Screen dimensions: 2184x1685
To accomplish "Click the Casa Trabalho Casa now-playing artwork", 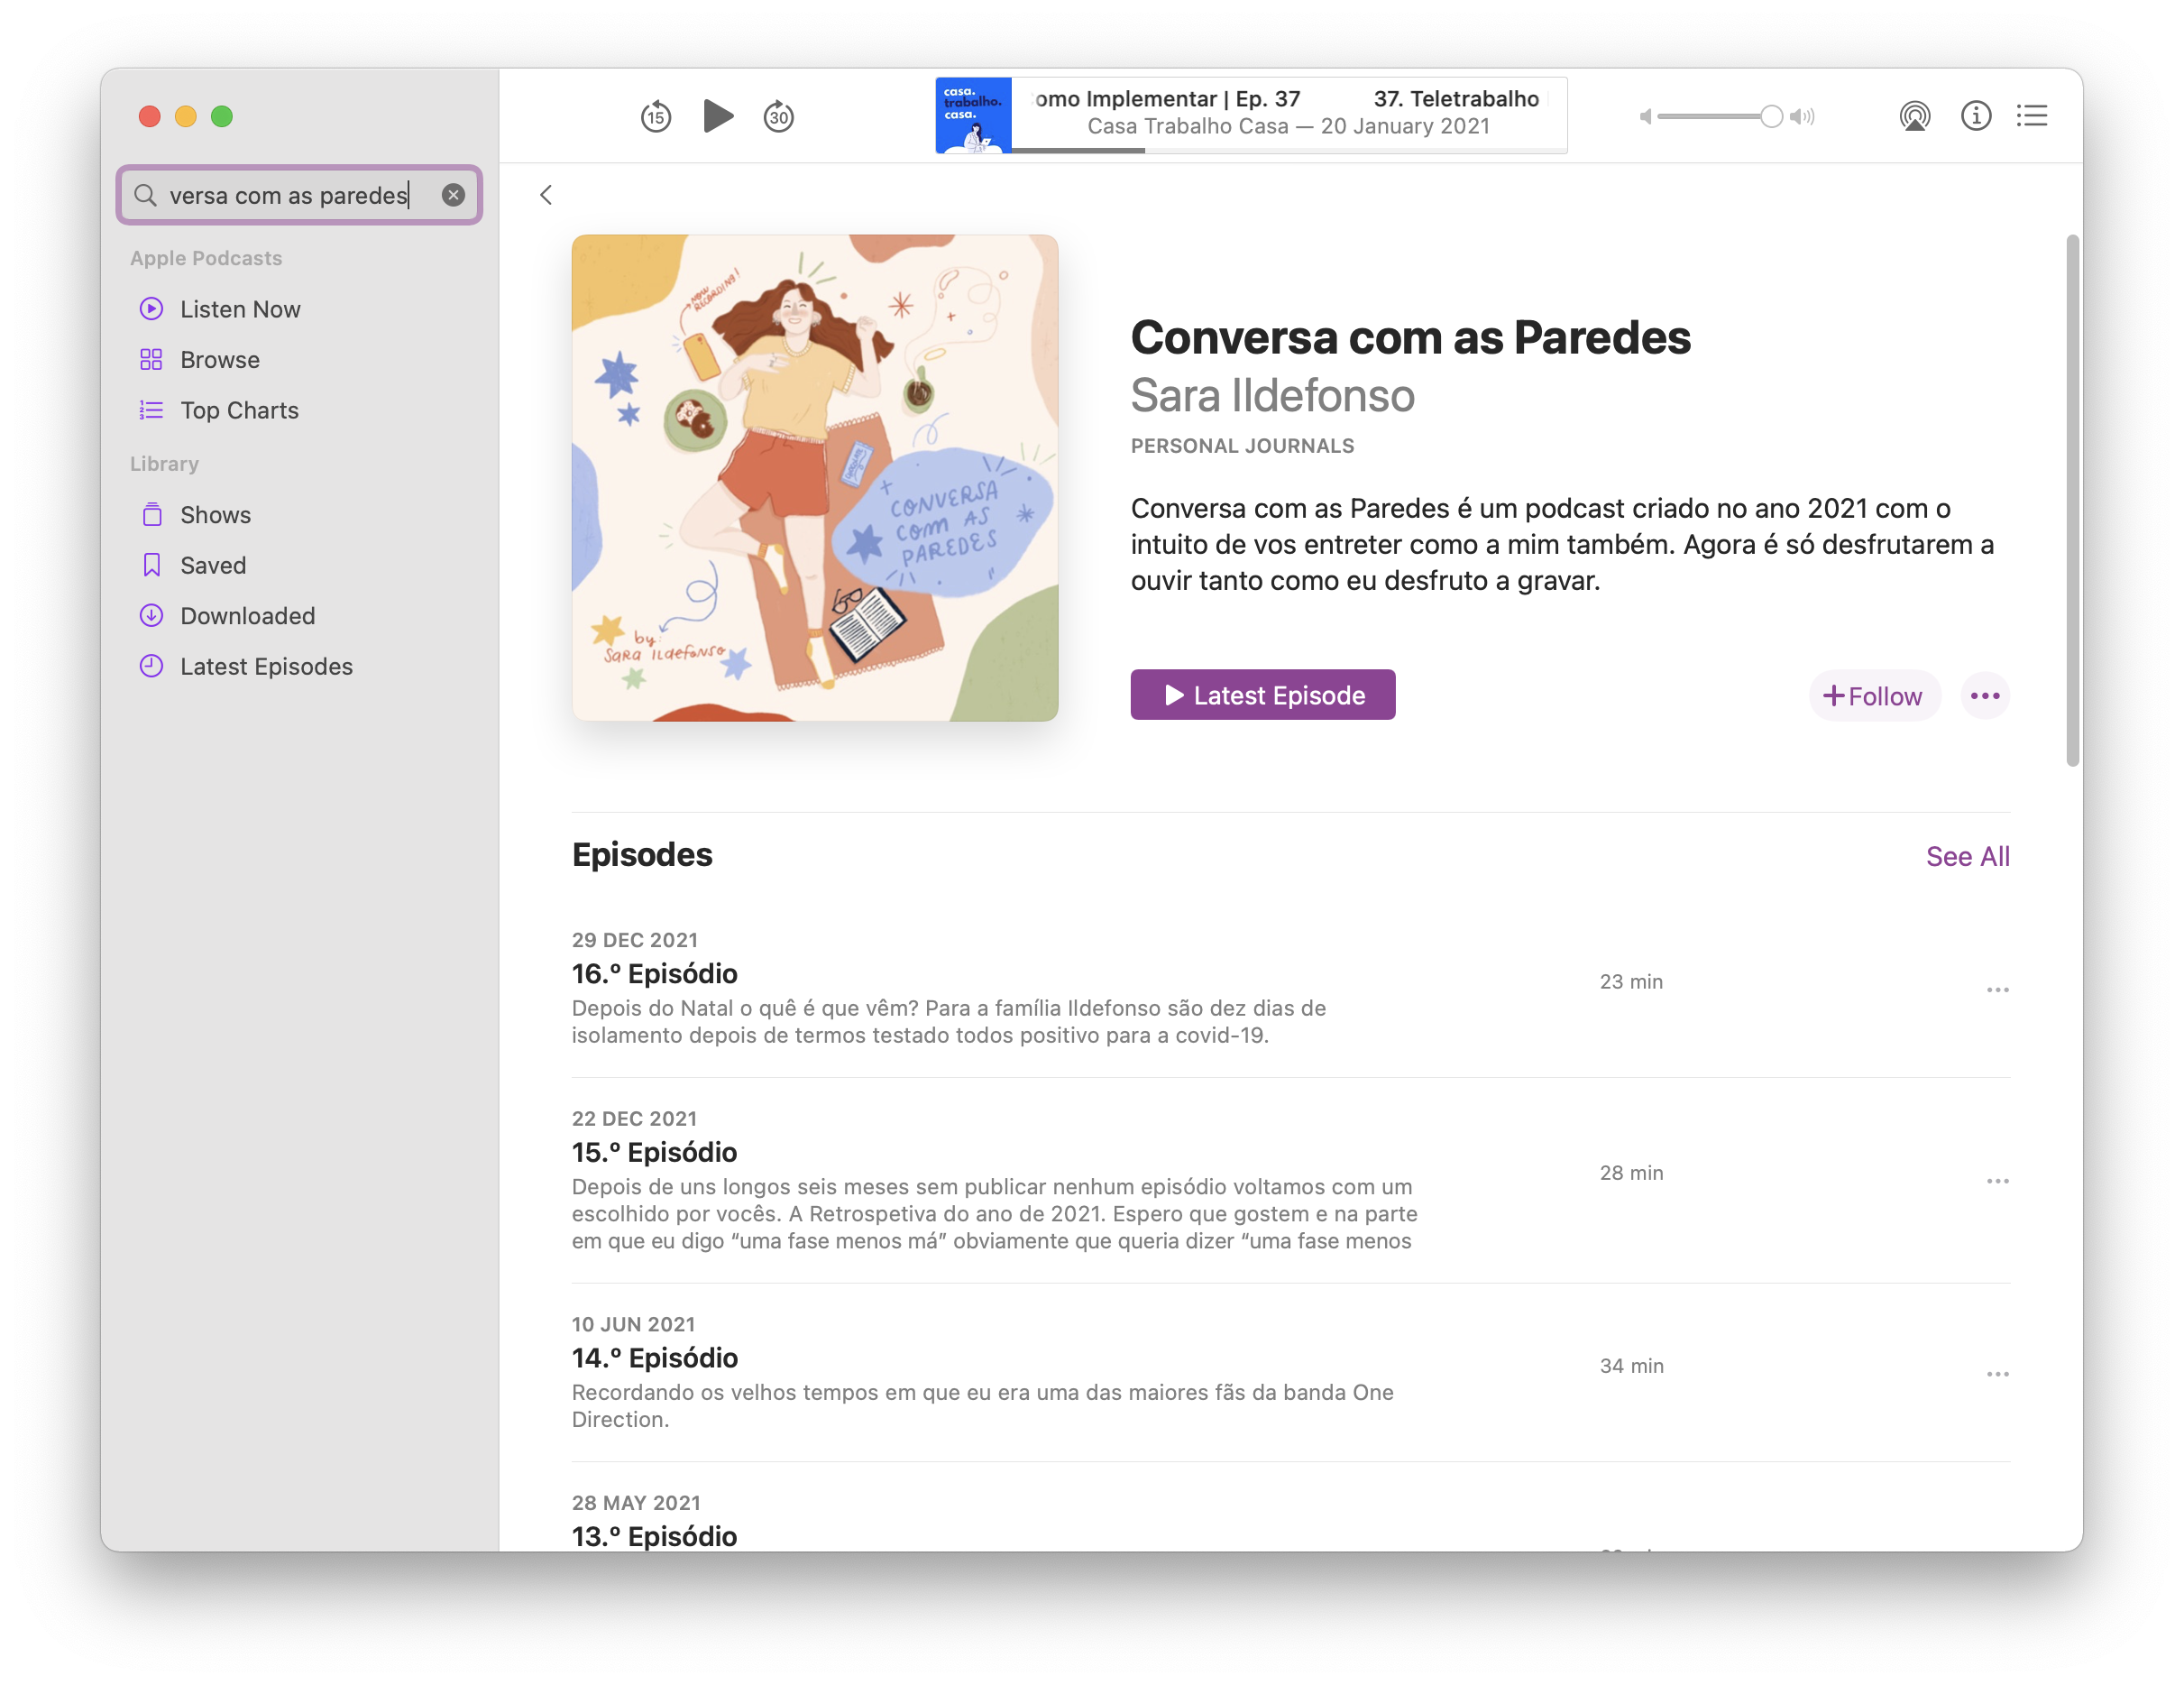I will pyautogui.click(x=973, y=115).
